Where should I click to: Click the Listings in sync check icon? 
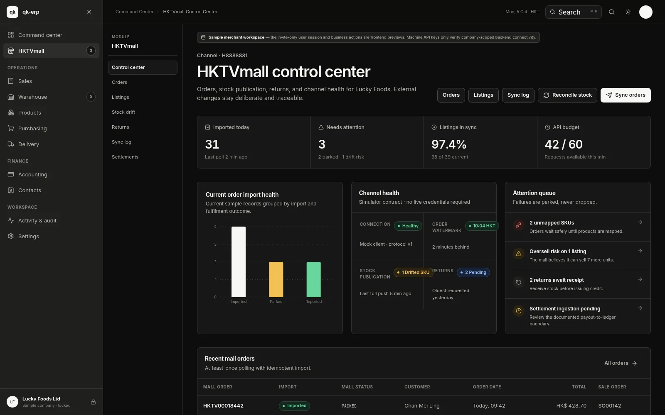[x=434, y=127]
